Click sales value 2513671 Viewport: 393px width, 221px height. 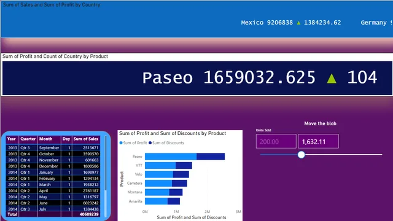point(91,148)
